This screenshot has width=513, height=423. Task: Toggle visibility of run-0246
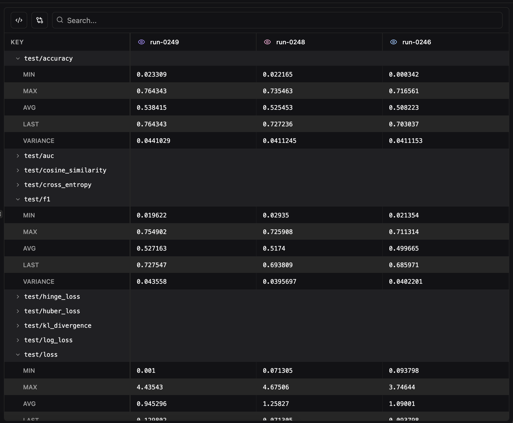pos(394,42)
